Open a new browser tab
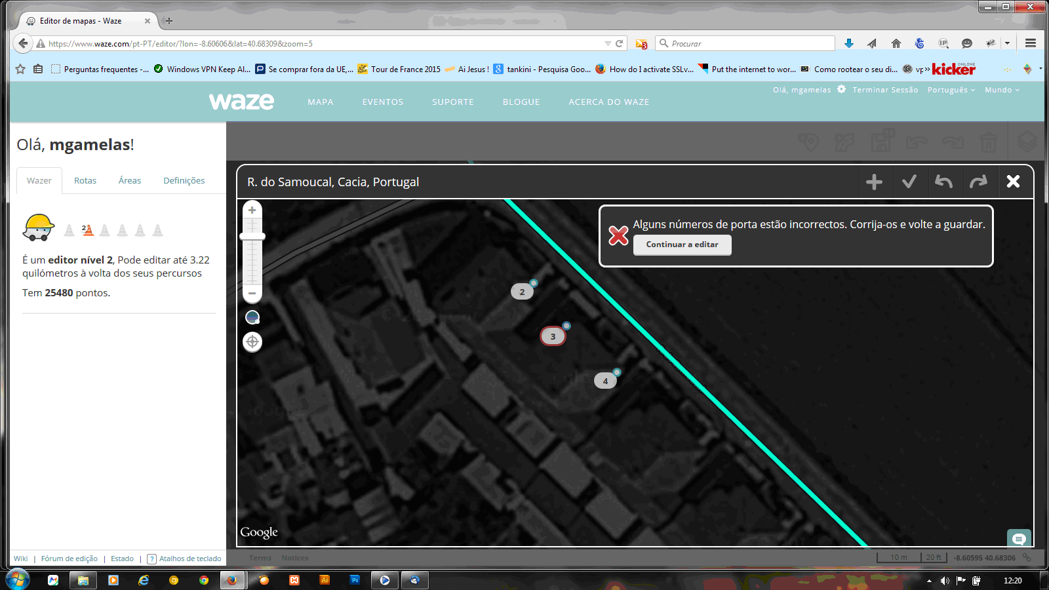 [x=169, y=21]
